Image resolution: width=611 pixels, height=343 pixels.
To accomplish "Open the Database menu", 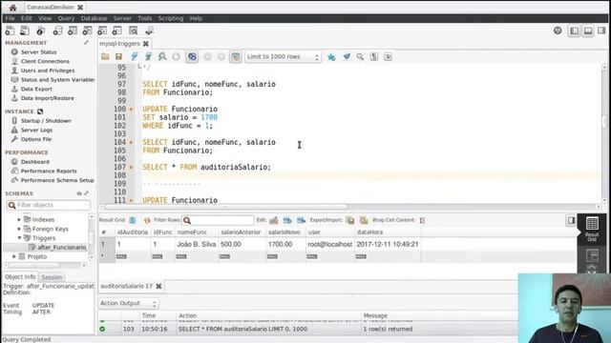I will click(94, 18).
